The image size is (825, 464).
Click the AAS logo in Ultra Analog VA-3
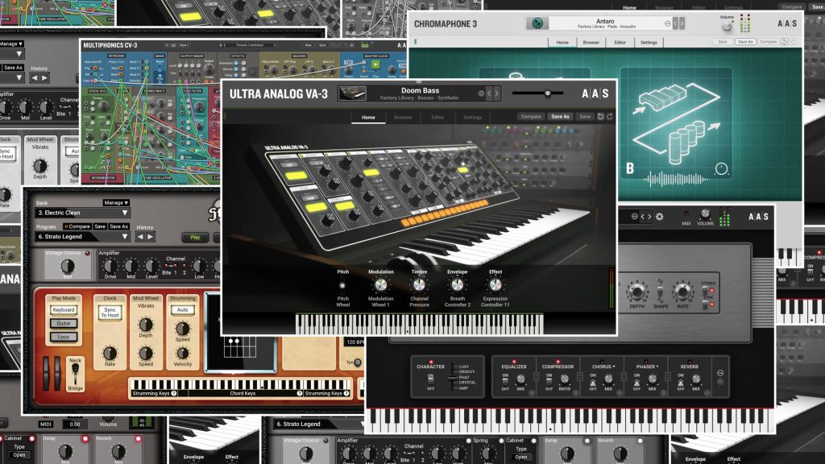click(x=595, y=93)
